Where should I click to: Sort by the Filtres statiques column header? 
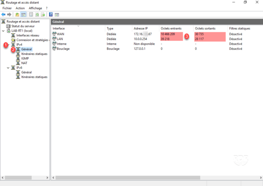pyautogui.click(x=245, y=28)
